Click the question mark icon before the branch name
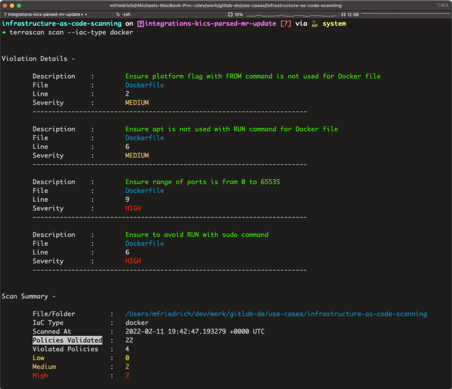Image resolution: width=452 pixels, height=389 pixels. click(140, 23)
